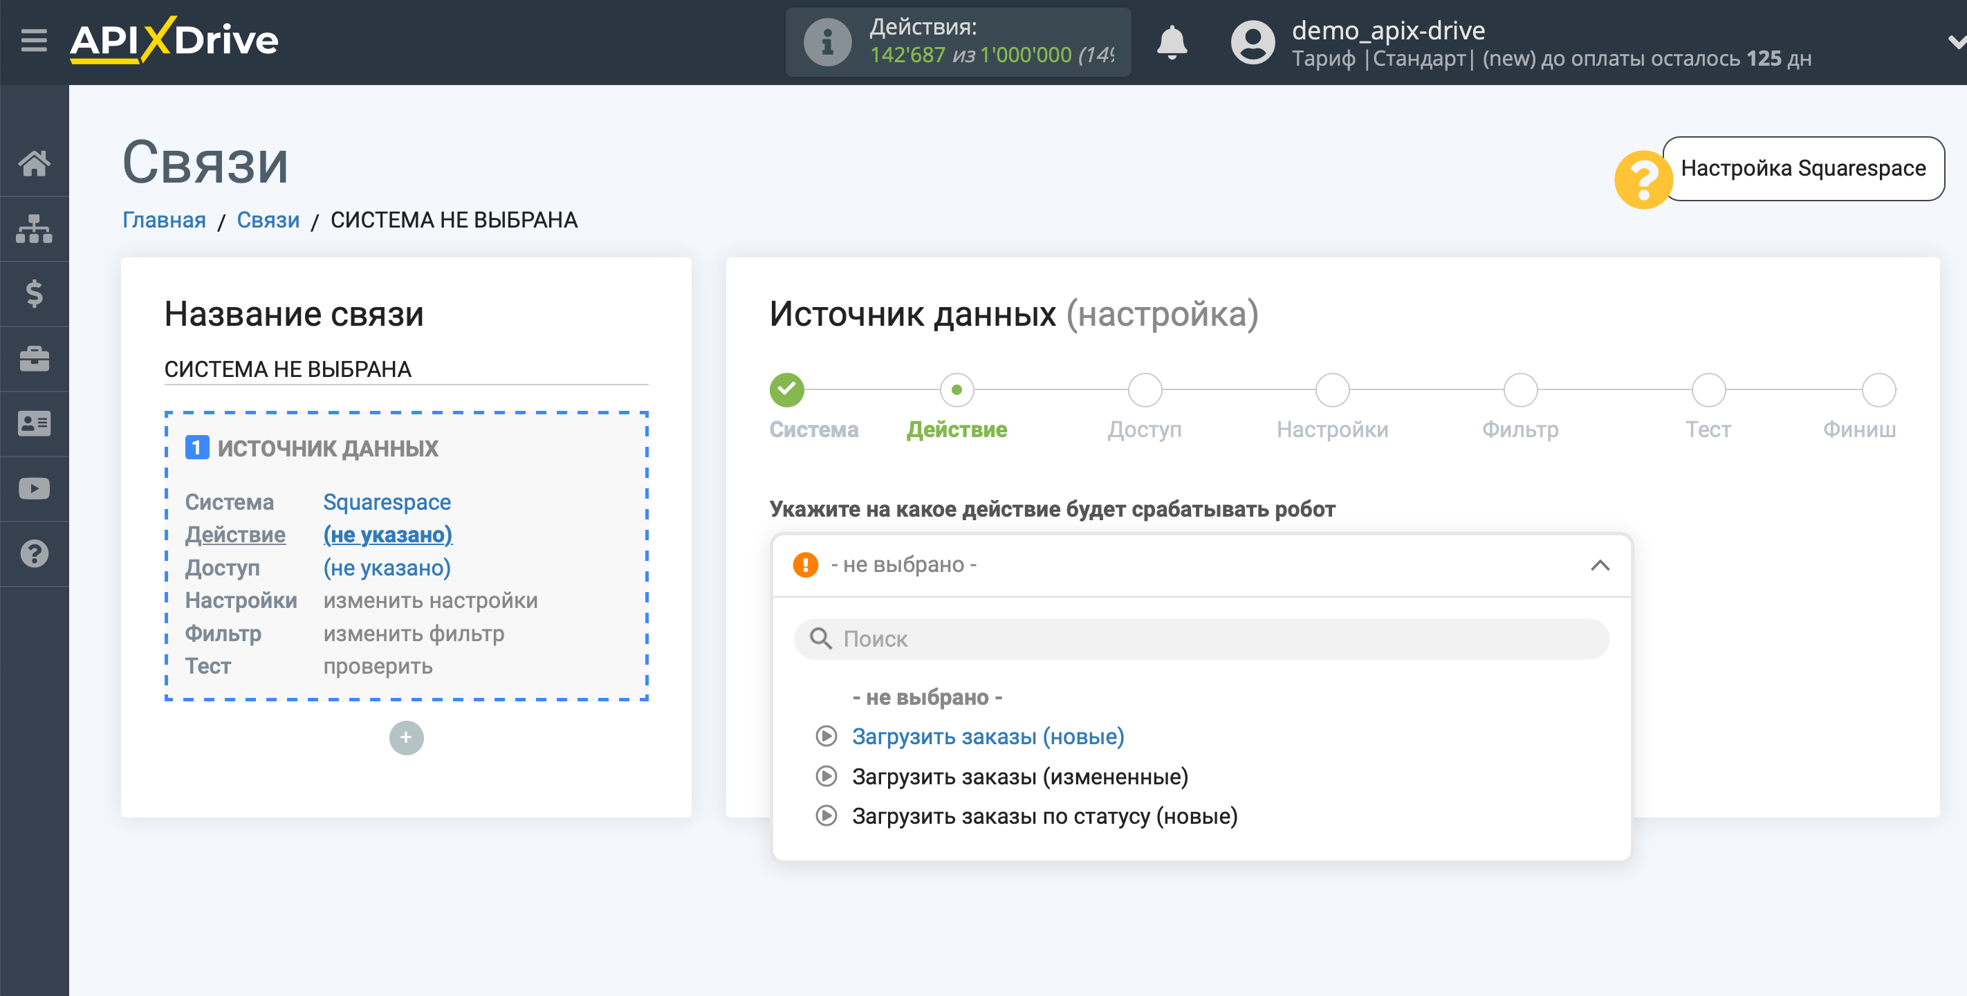
Task: Select Загрузить заказы (измененные) option
Action: 1020,777
